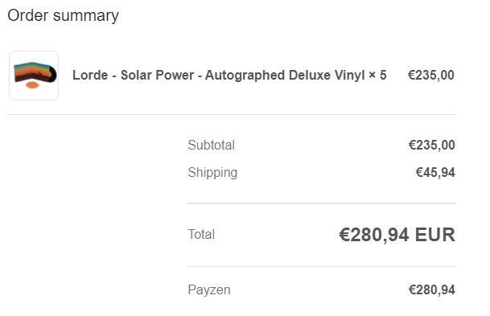This screenshot has width=490, height=316.
Task: Click the Subtotal amount €235,00
Action: pyautogui.click(x=431, y=146)
